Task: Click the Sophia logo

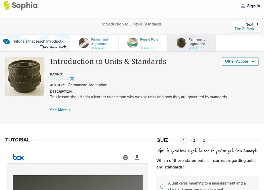Action: tap(21, 5)
